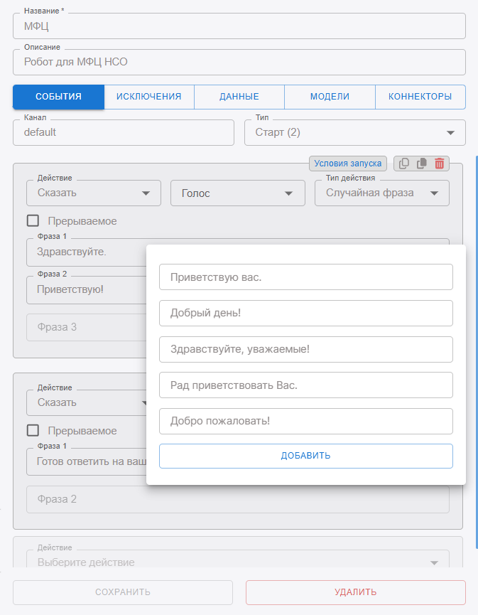Go to the Модели tab
The width and height of the screenshot is (478, 615).
(330, 97)
